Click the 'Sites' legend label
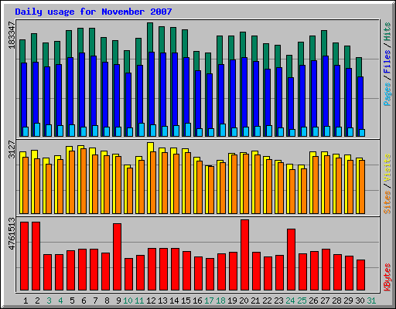Screen dimensions: 396x309 [387, 202]
